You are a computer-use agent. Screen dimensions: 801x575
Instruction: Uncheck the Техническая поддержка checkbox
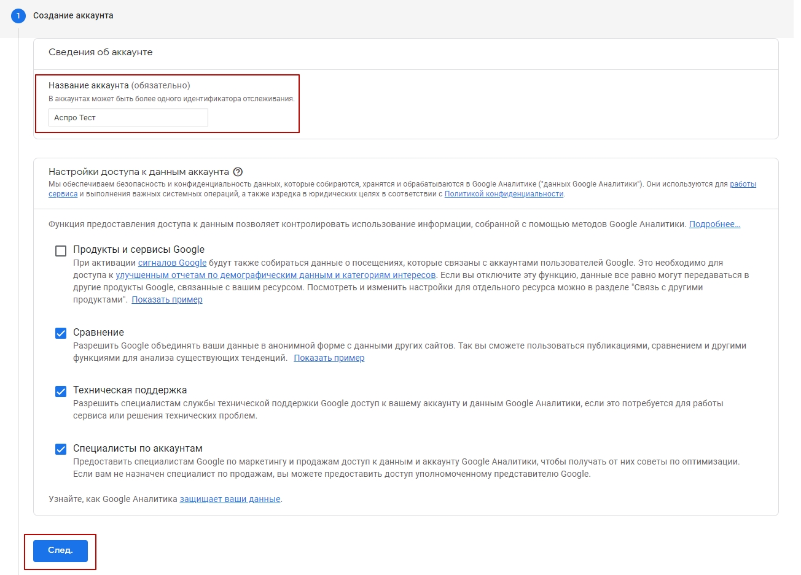[61, 392]
